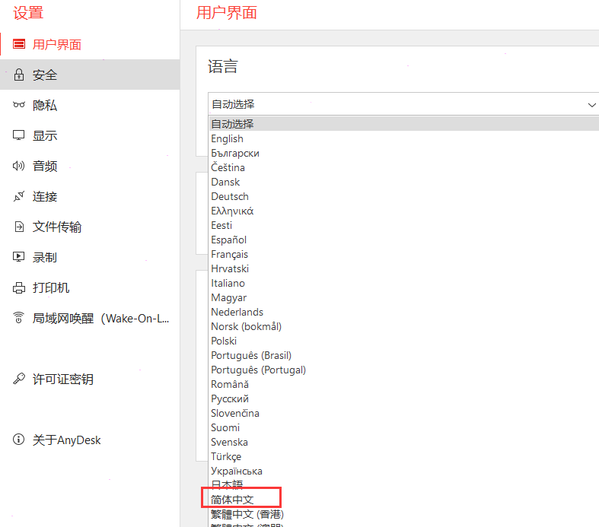Open 音频 settings

tap(90, 166)
